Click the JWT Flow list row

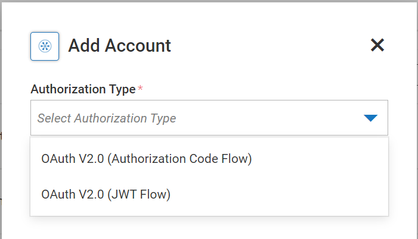click(209, 194)
